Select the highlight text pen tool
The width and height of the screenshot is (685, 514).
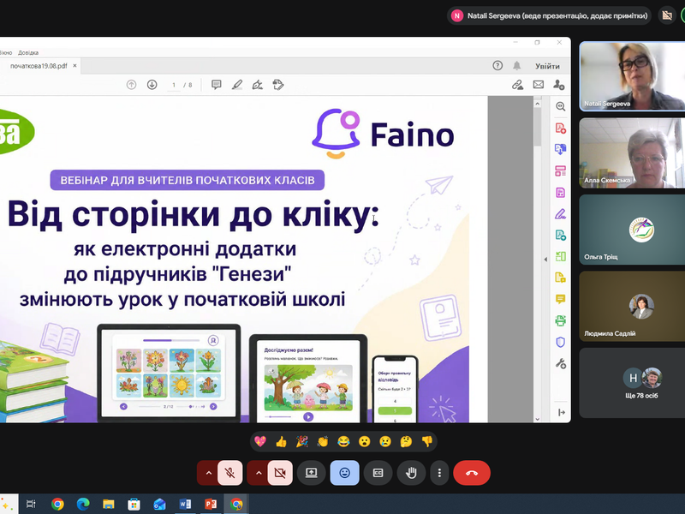pos(237,85)
